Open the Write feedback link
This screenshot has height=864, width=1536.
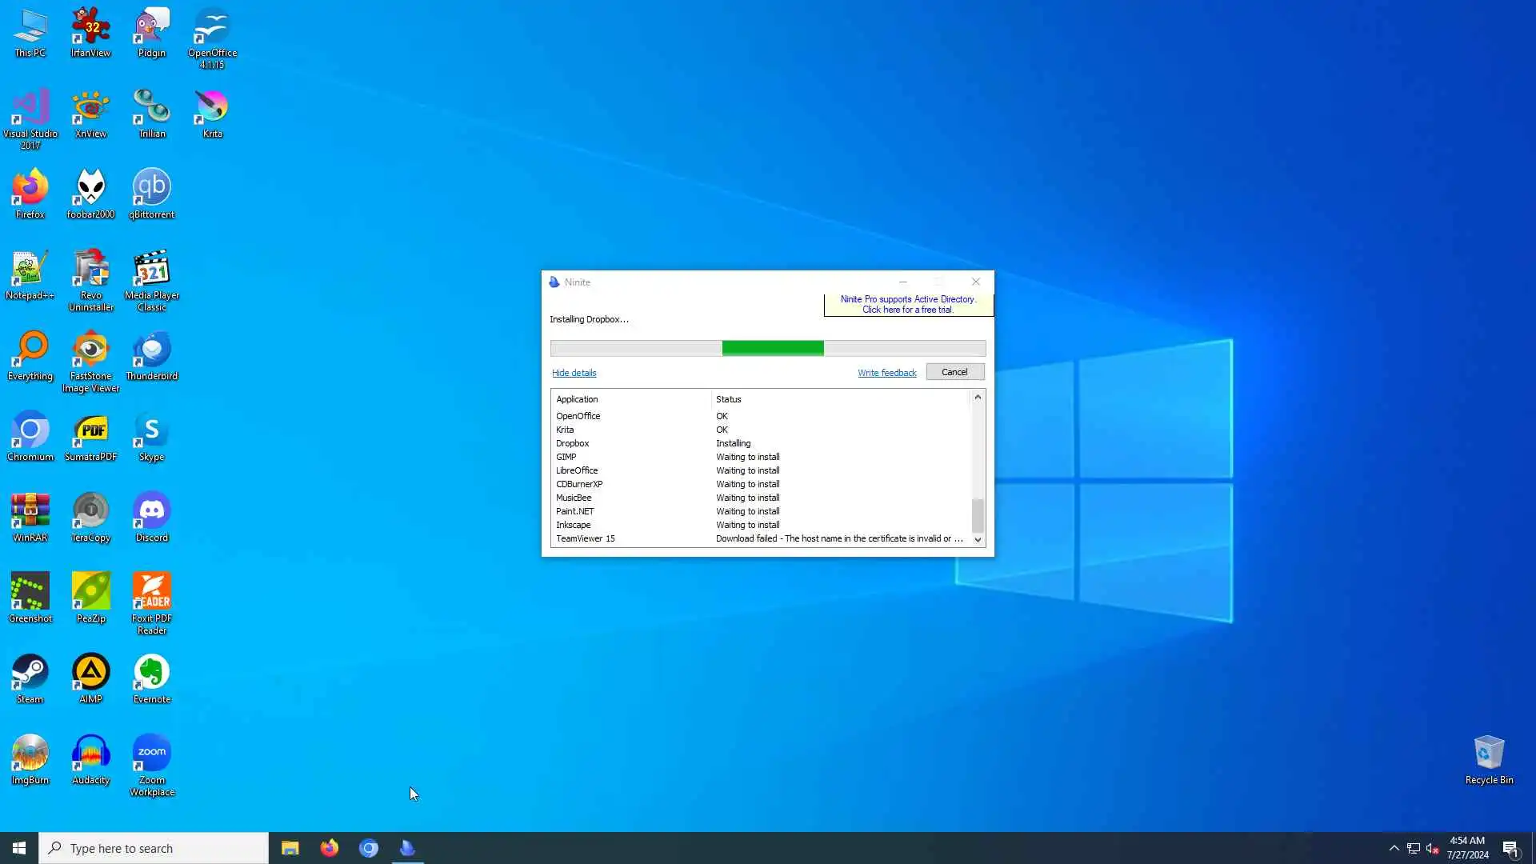click(x=886, y=373)
